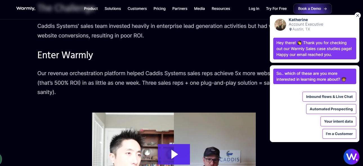
Task: Open the Warmly chat launcher bubble
Action: [351, 156]
